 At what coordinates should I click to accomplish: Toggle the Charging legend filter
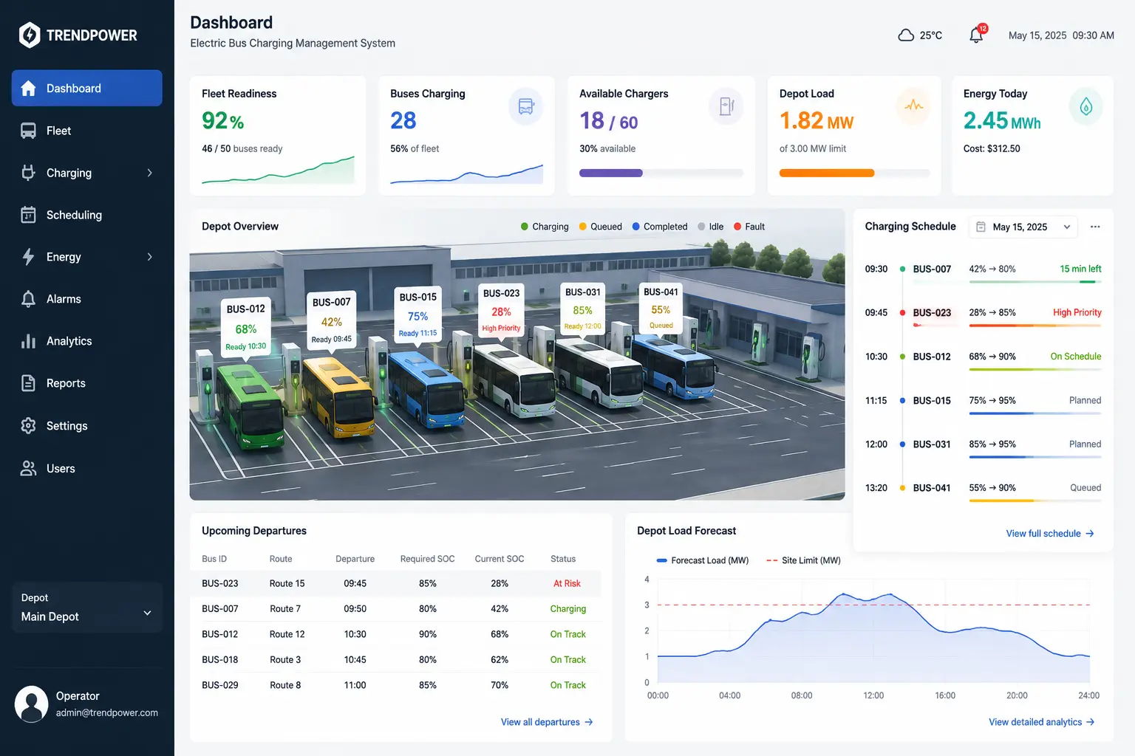tap(545, 227)
